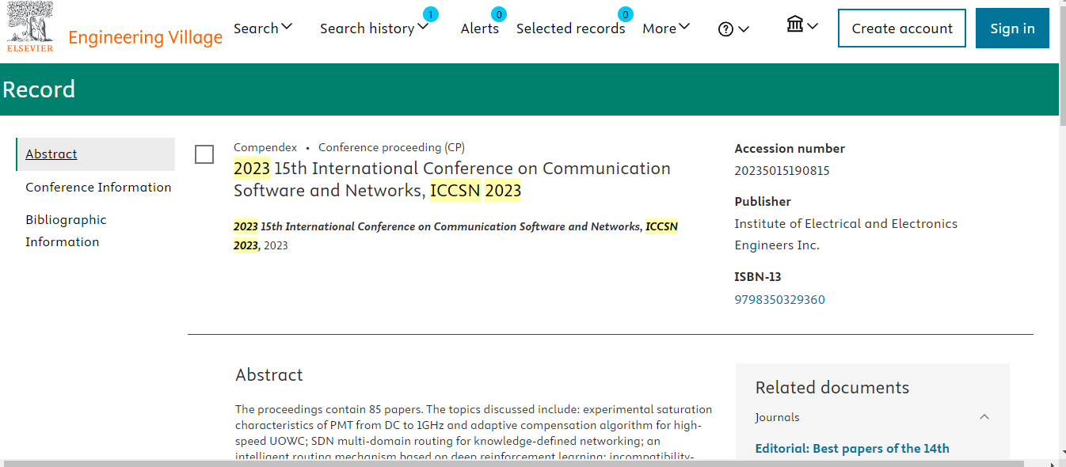1066x467 pixels.
Task: Open dropdown arrow next to institution icon
Action: click(x=813, y=25)
